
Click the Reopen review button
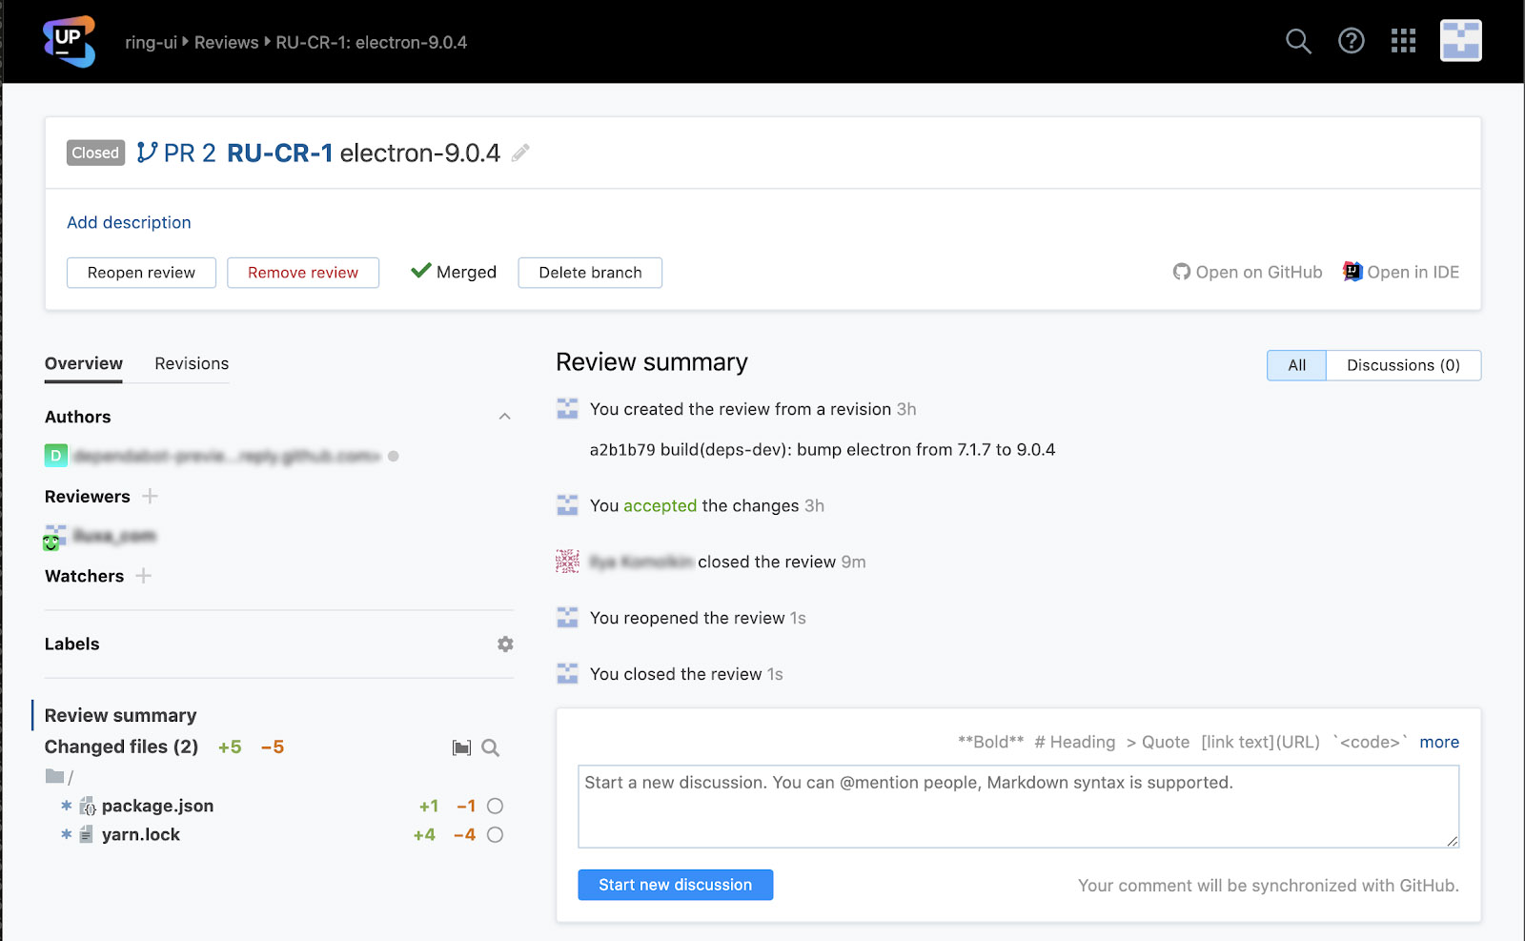pos(141,273)
